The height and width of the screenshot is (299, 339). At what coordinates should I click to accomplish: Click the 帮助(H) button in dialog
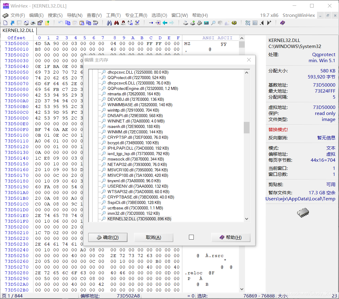(231, 237)
